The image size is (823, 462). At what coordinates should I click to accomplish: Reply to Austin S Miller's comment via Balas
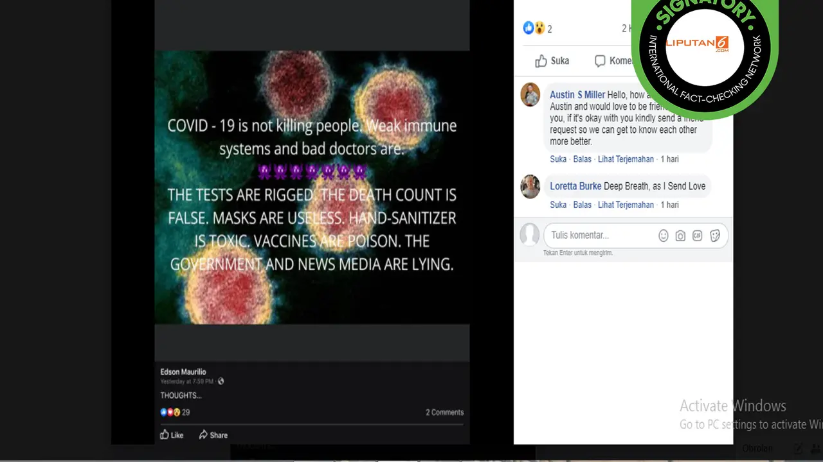point(582,159)
